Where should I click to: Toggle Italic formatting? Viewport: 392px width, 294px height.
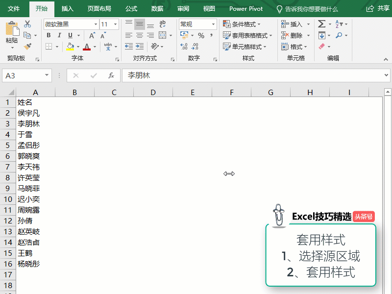[x=59, y=35]
